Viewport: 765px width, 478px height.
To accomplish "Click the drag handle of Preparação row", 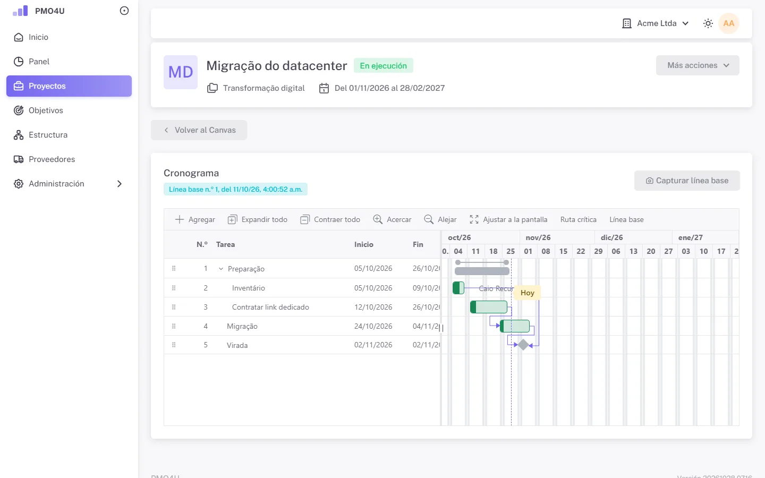I will (174, 269).
